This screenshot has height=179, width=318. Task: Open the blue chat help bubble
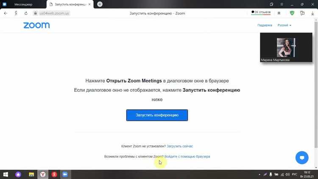click(302, 158)
